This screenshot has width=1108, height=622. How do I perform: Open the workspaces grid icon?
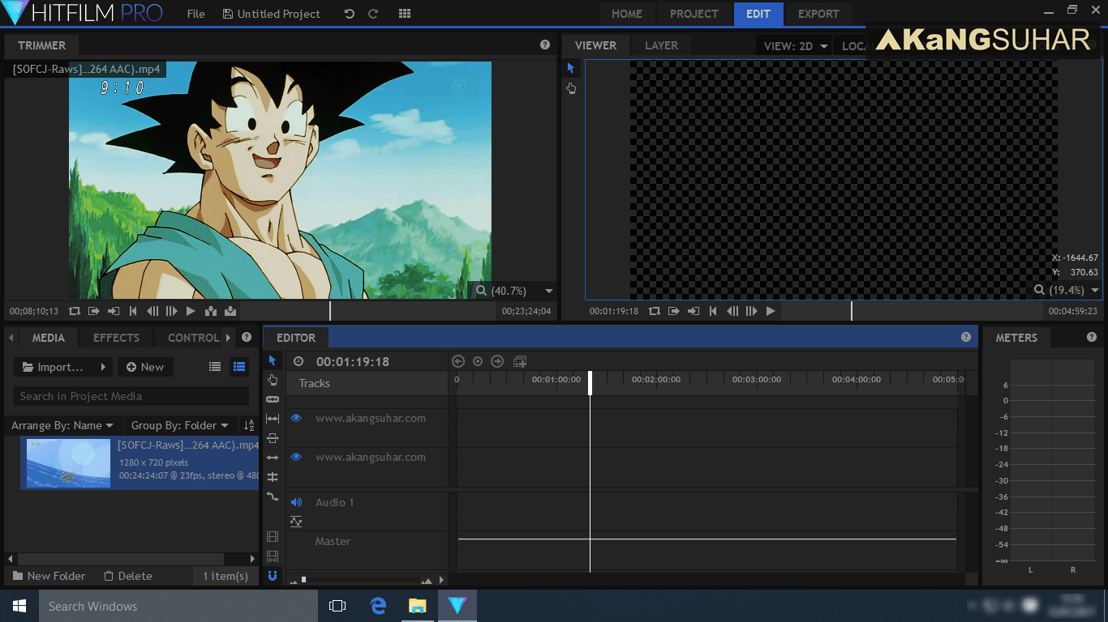[405, 14]
